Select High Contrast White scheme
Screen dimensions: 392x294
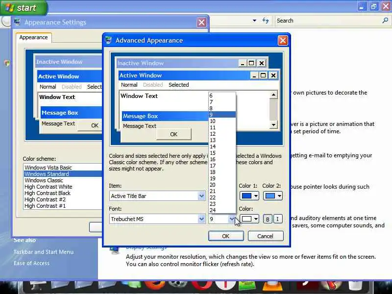point(63,187)
